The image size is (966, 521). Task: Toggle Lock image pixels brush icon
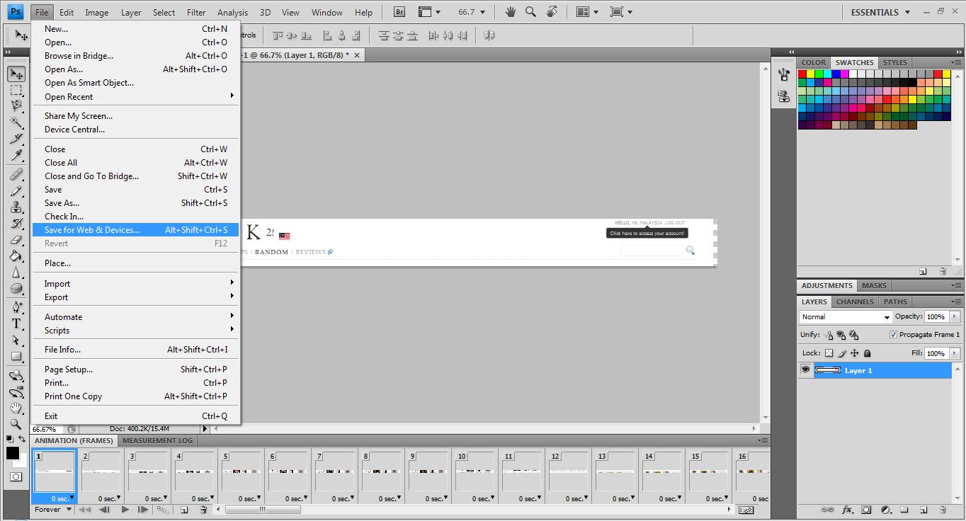[x=842, y=353]
